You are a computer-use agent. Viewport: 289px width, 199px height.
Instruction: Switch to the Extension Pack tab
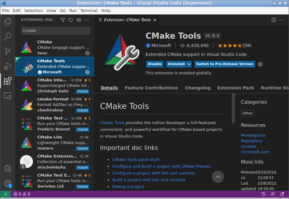tap(236, 88)
